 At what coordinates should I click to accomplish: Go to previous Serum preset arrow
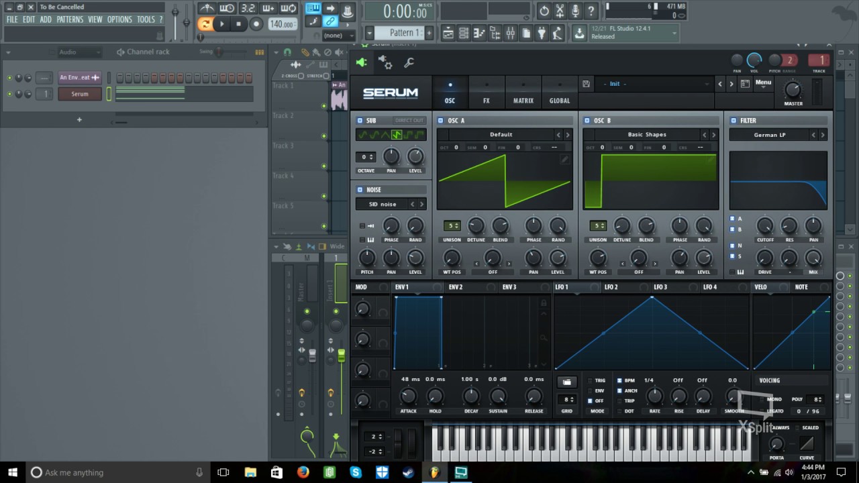[x=721, y=84]
